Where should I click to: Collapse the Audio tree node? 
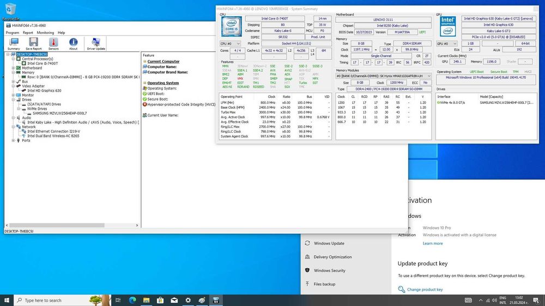coord(13,118)
